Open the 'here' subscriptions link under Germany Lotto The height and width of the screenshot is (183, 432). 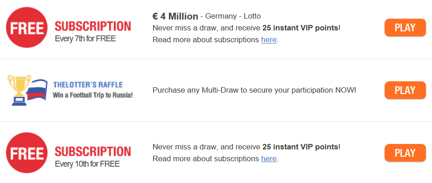click(269, 40)
